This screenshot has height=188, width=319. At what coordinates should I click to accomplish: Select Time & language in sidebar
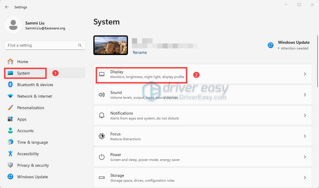pyautogui.click(x=32, y=142)
